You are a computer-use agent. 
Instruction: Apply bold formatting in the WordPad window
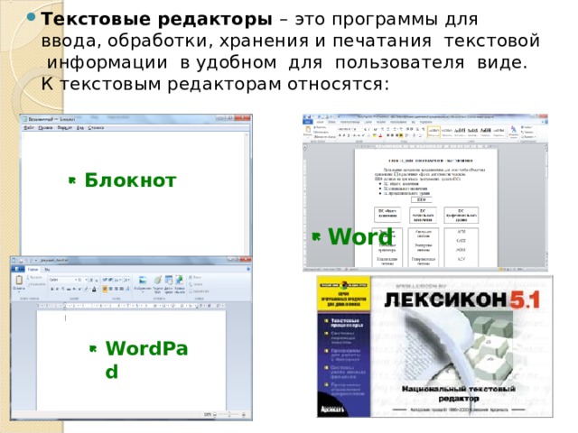tap(52, 290)
